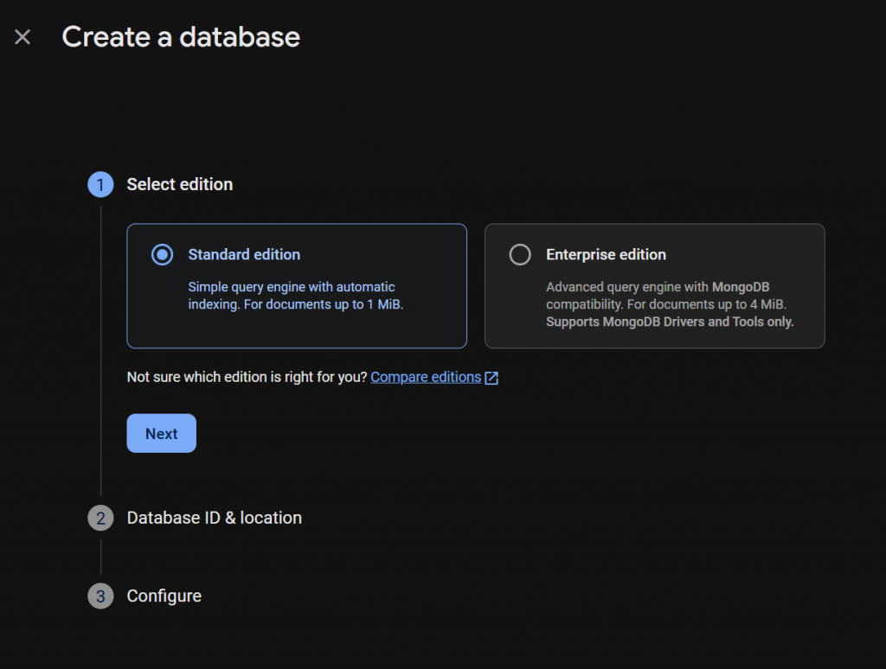886x669 pixels.
Task: Select the Standard edition radio button
Action: click(162, 255)
